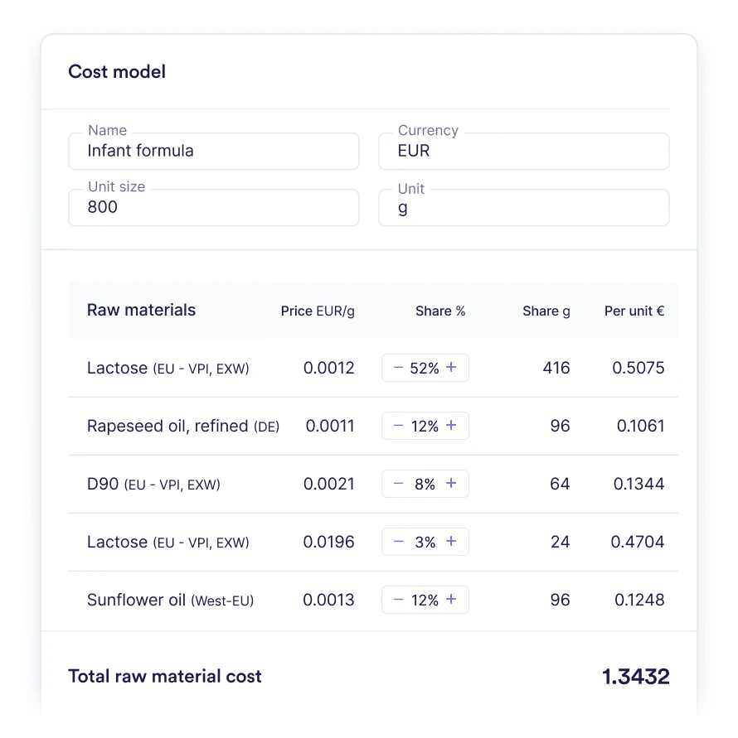Viewport: 738px width, 738px height.
Task: Click the per unit value 0.4704
Action: pos(637,542)
